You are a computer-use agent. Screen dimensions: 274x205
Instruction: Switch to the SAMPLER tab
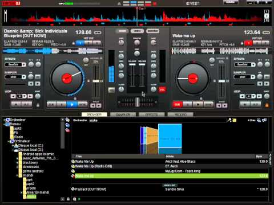(x=123, y=114)
